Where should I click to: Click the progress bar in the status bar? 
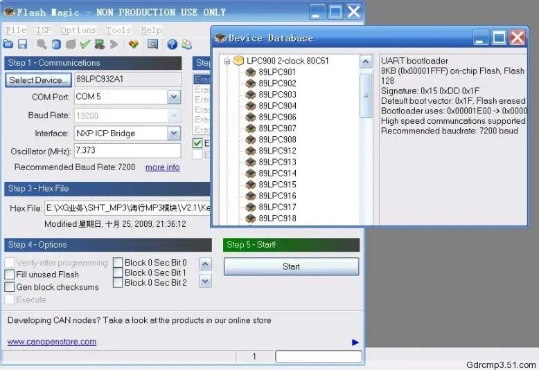(x=319, y=356)
